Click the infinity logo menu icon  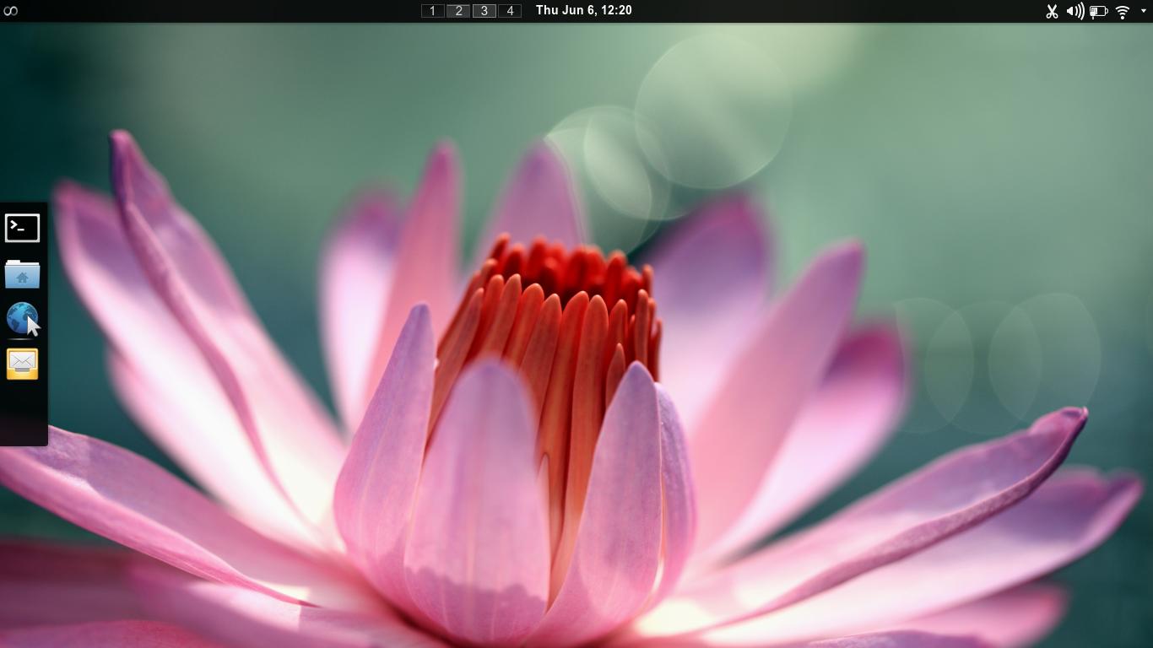pos(11,11)
